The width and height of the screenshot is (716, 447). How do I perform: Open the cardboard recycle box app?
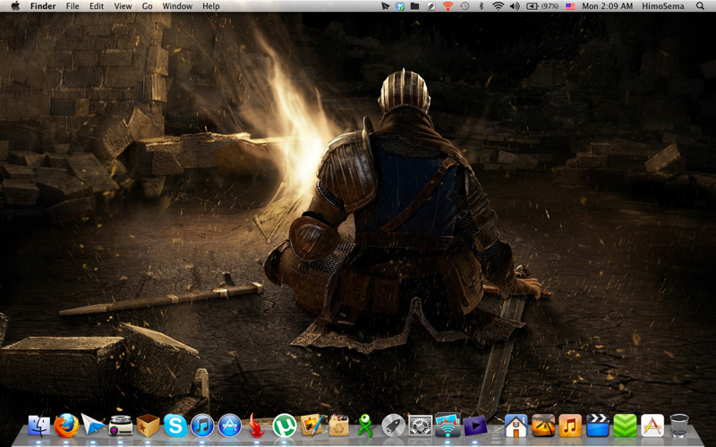click(x=339, y=426)
